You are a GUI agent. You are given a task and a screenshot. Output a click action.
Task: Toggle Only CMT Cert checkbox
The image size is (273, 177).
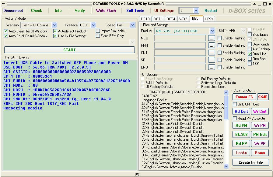[x=235, y=104]
